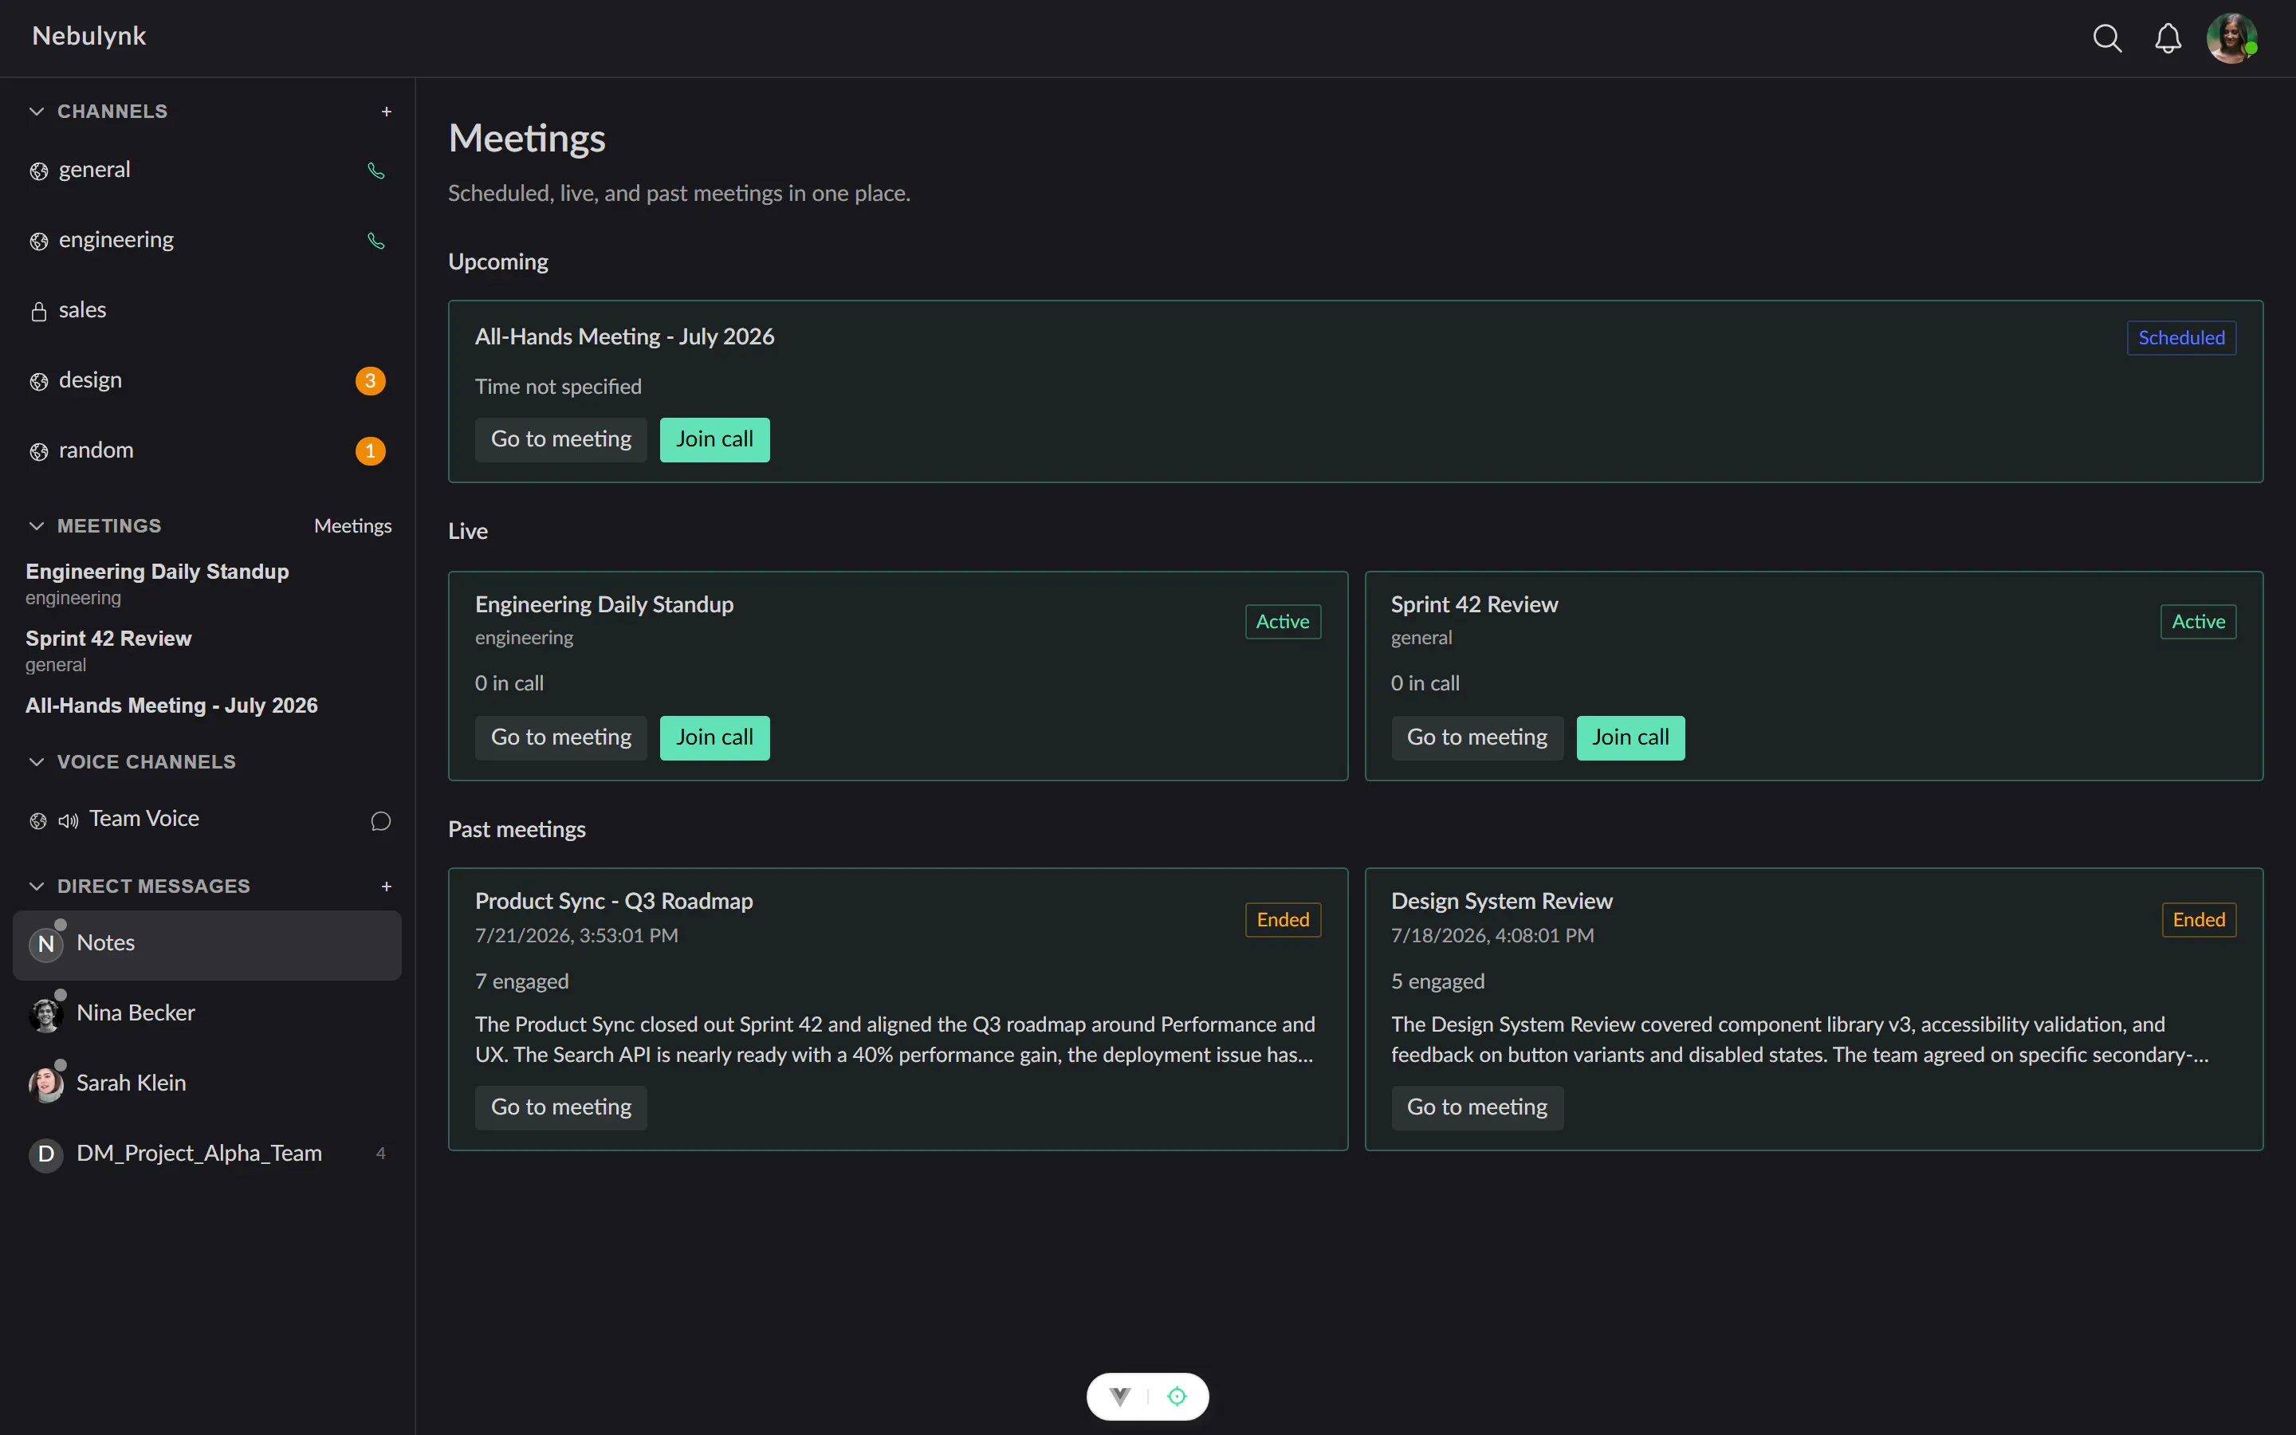Select All-Hands Meeting - July 2026 in sidebar
Viewport: 2296px width, 1435px height.
click(171, 706)
